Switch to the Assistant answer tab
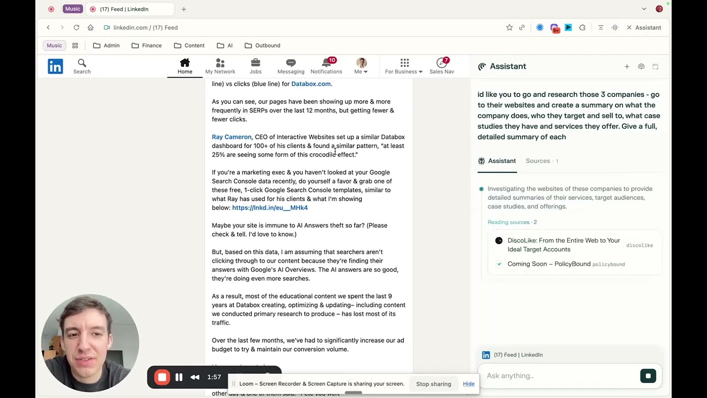Image resolution: width=707 pixels, height=398 pixels. [x=497, y=161]
